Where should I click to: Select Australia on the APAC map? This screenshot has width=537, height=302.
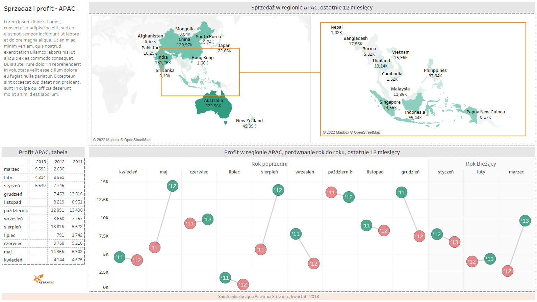tap(213, 105)
